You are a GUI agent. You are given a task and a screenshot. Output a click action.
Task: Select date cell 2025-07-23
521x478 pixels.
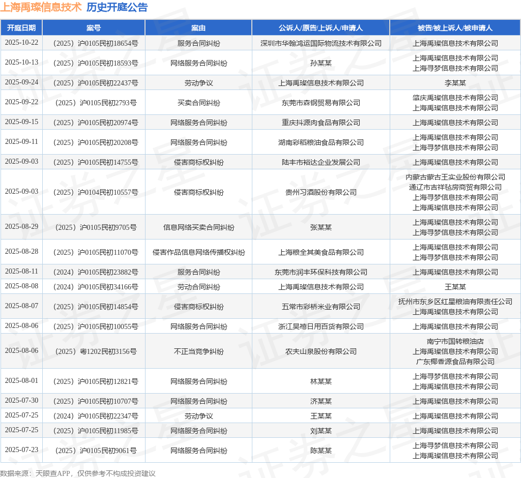tap(21, 450)
